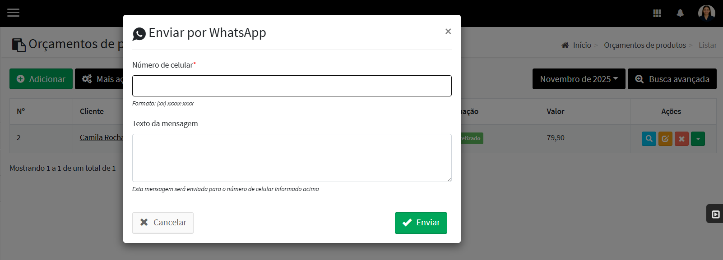Click the green Enviar button
Screen dimensions: 723x260
pyautogui.click(x=421, y=223)
